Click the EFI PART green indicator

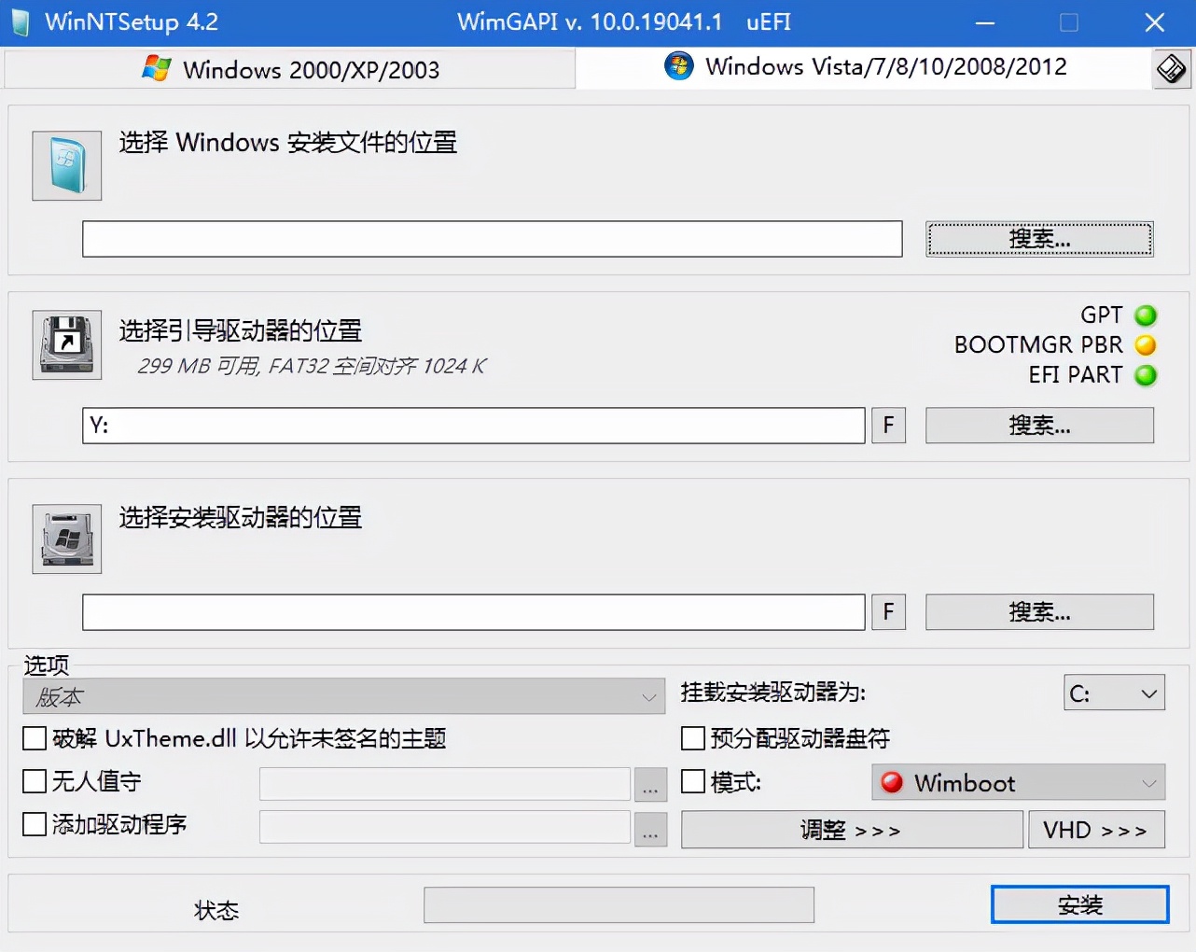[1146, 375]
